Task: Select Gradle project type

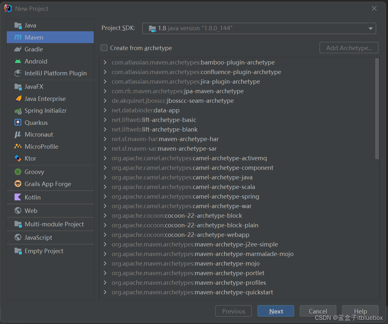Action: click(50, 49)
